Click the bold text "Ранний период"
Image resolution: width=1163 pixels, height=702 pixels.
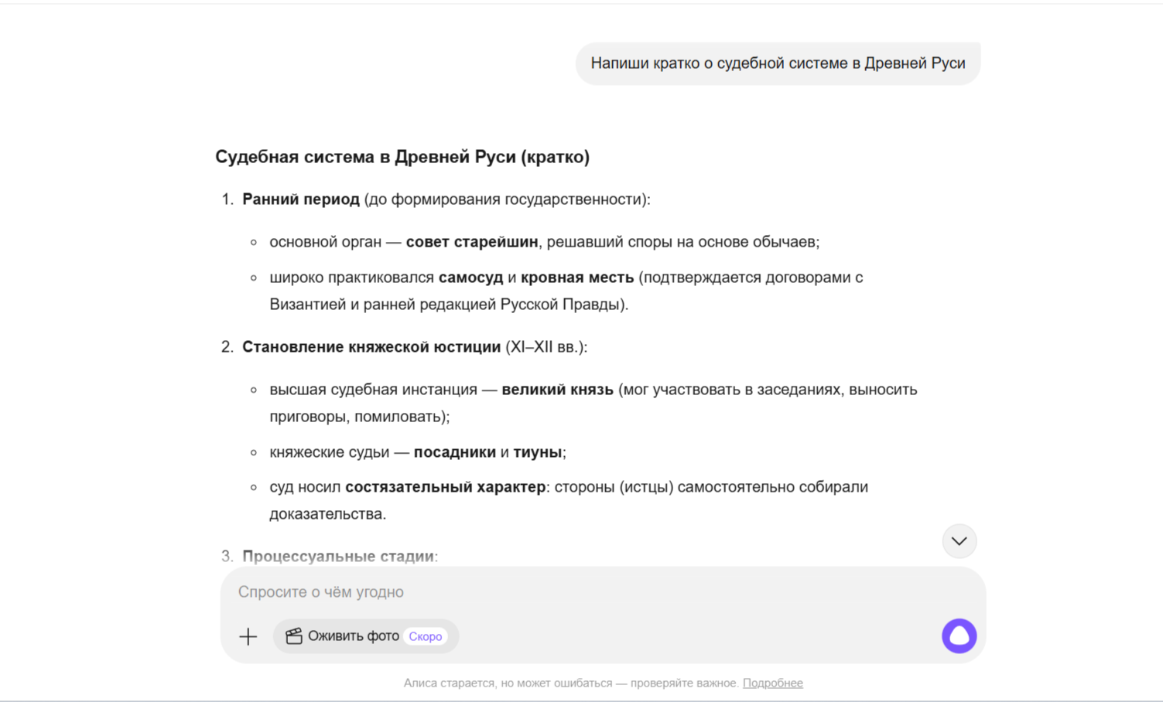click(301, 199)
